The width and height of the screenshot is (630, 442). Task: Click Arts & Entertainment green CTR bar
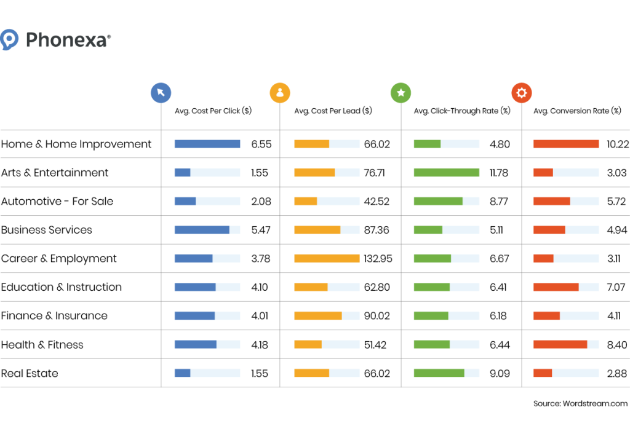(447, 173)
